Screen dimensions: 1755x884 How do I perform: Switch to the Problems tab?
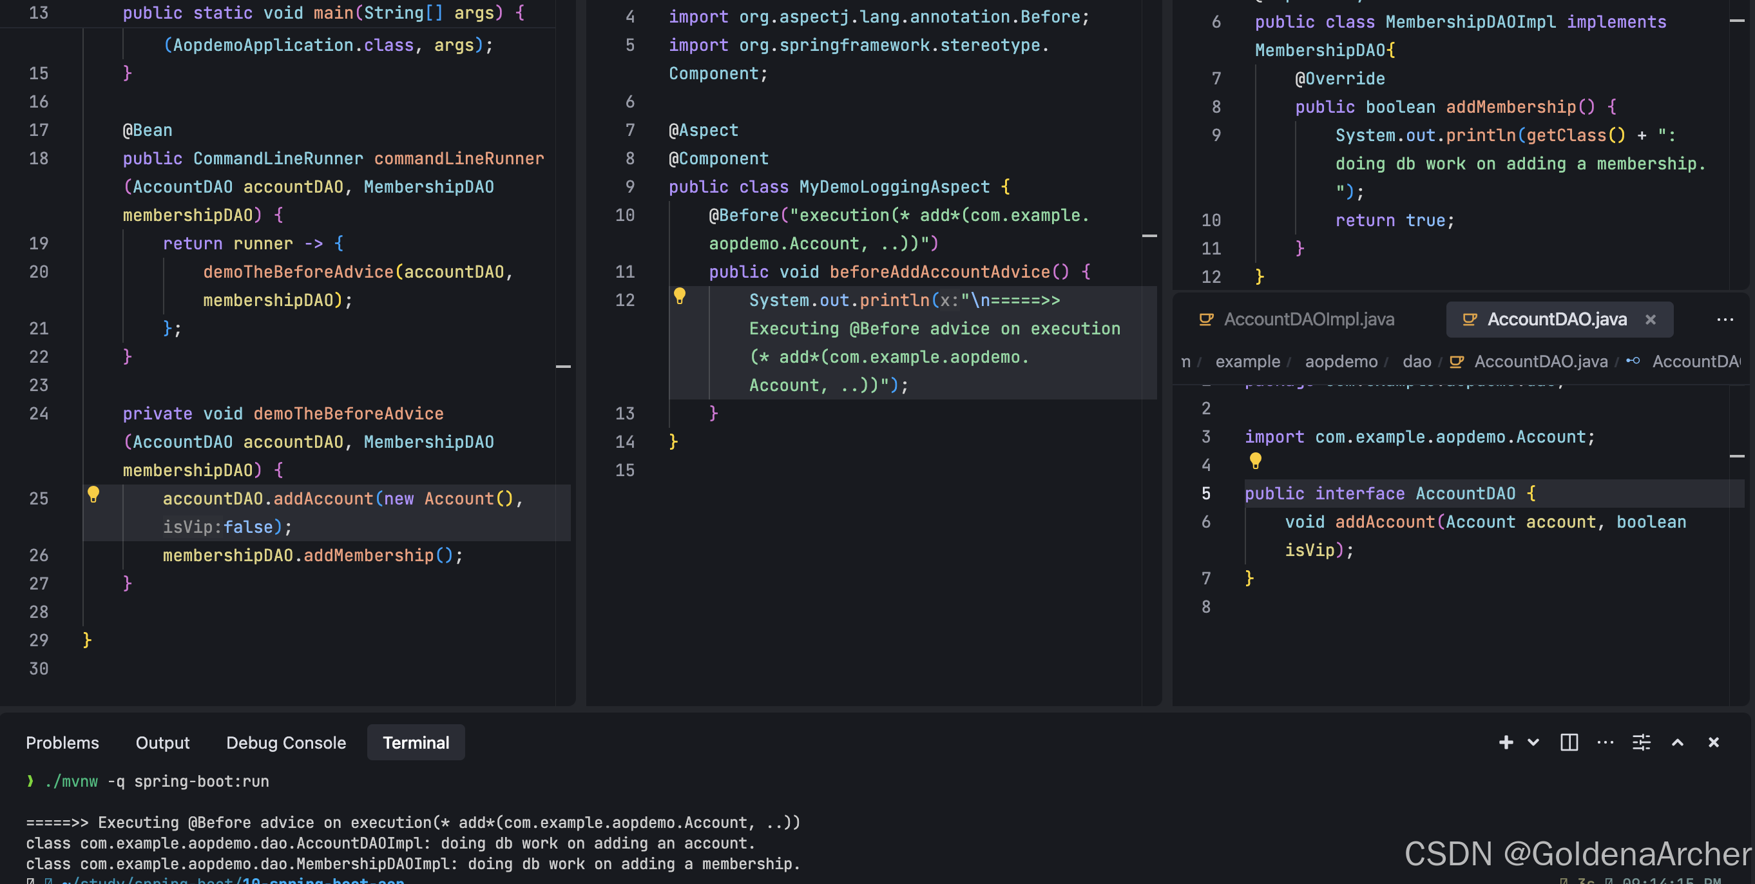(62, 742)
